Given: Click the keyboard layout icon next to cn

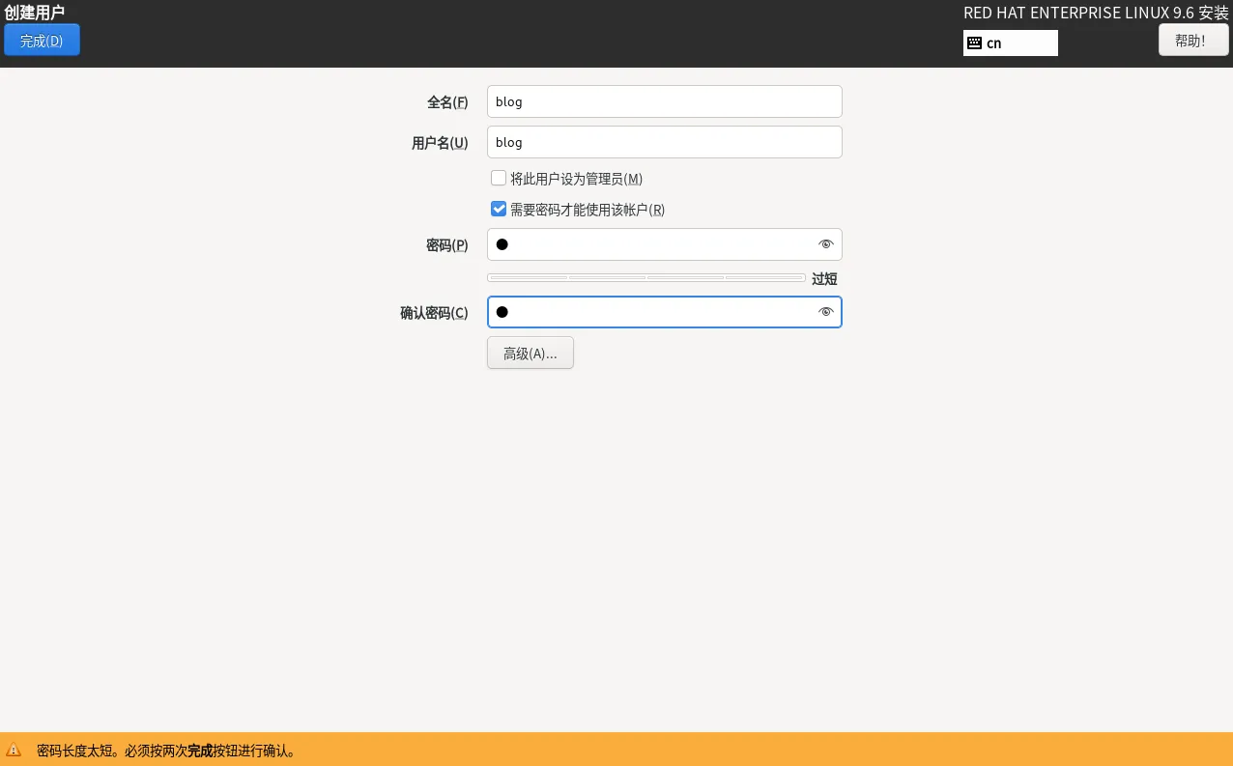Looking at the screenshot, I should click(x=974, y=43).
